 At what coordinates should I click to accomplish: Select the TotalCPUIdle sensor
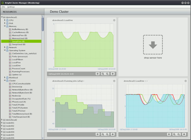pos(18,105)
